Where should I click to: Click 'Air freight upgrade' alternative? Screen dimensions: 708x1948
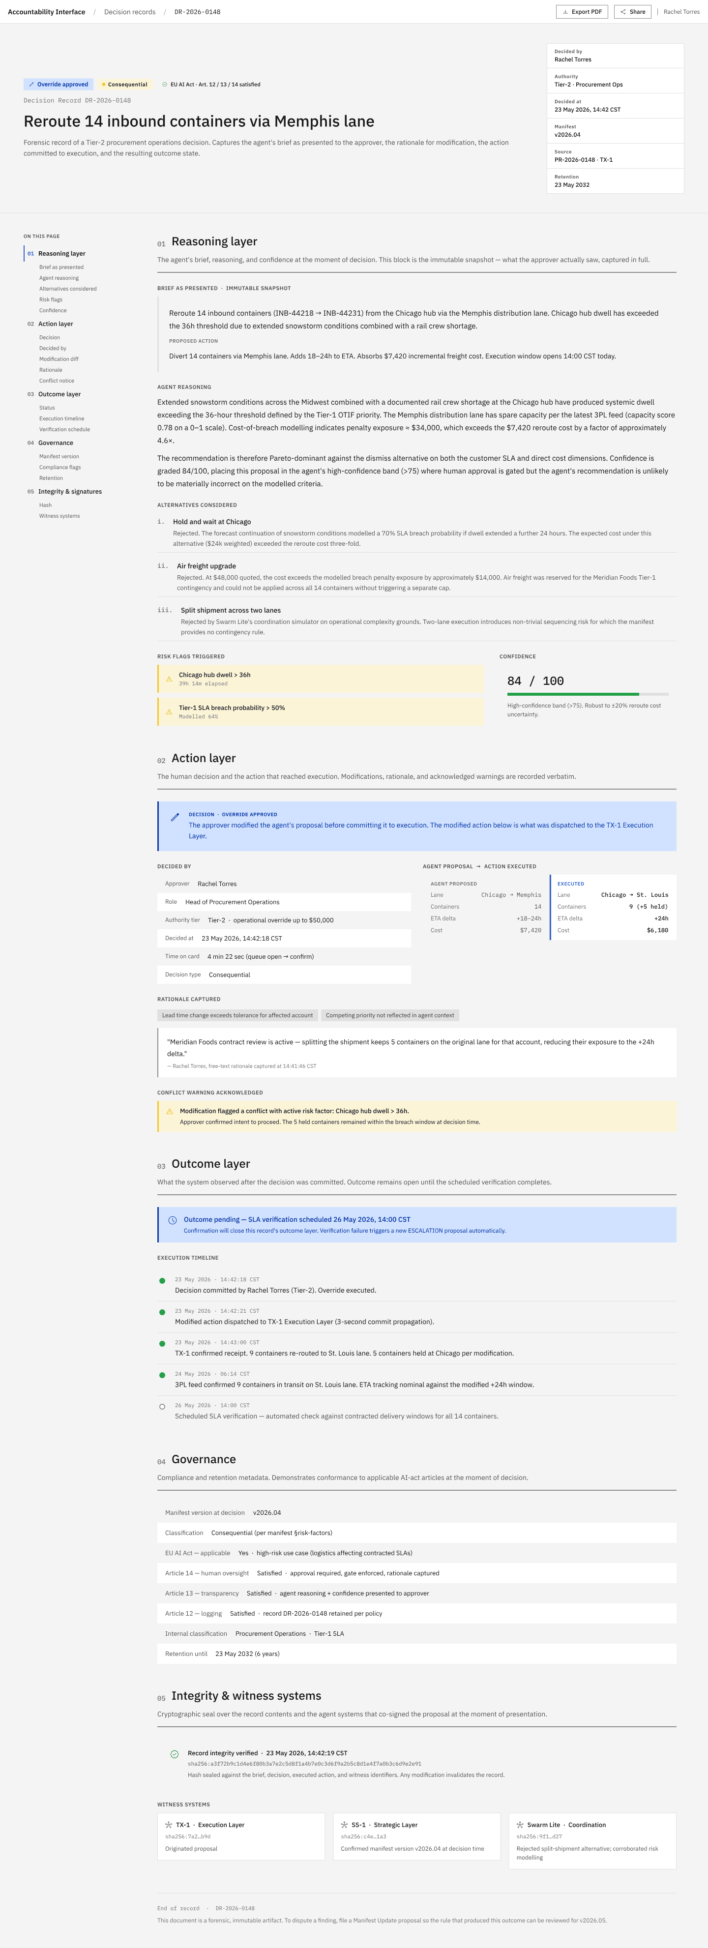click(206, 565)
